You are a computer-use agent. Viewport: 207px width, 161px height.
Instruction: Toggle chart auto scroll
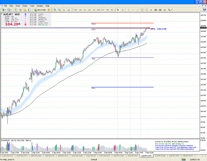tap(64, 10)
